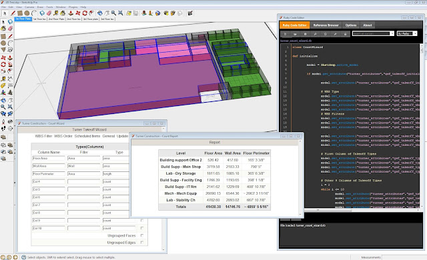This screenshot has height=260, width=427.
Task: Enable the Ungrouped Edges checkbox
Action: (x=142, y=242)
